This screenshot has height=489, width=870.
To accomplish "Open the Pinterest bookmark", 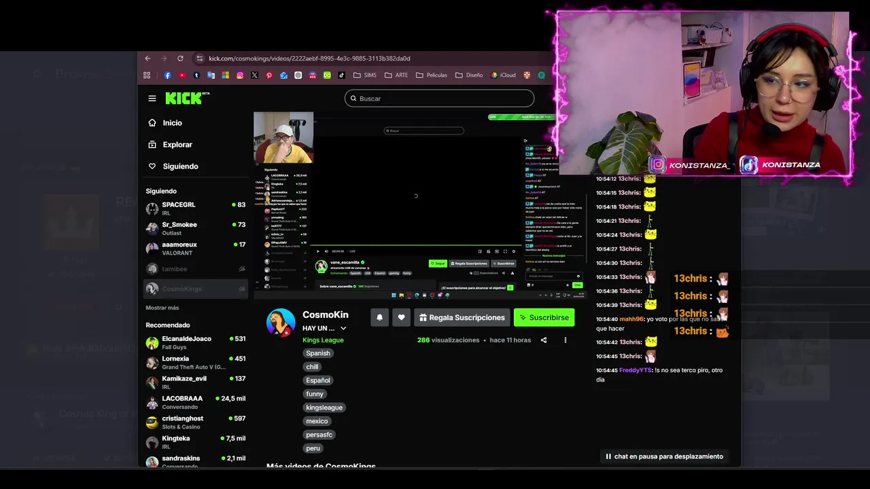I will point(269,75).
